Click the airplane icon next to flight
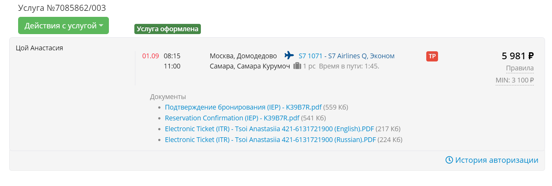The height and width of the screenshot is (186, 552). point(289,55)
